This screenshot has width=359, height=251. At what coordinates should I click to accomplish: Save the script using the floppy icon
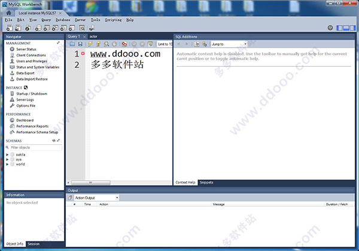pyautogui.click(x=80, y=44)
